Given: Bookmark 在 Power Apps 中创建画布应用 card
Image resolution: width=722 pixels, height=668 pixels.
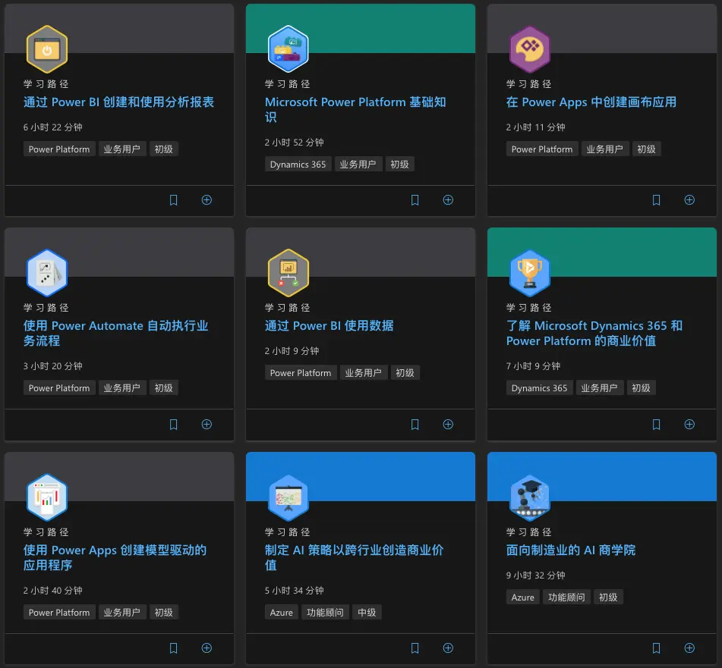Looking at the screenshot, I should coord(656,200).
